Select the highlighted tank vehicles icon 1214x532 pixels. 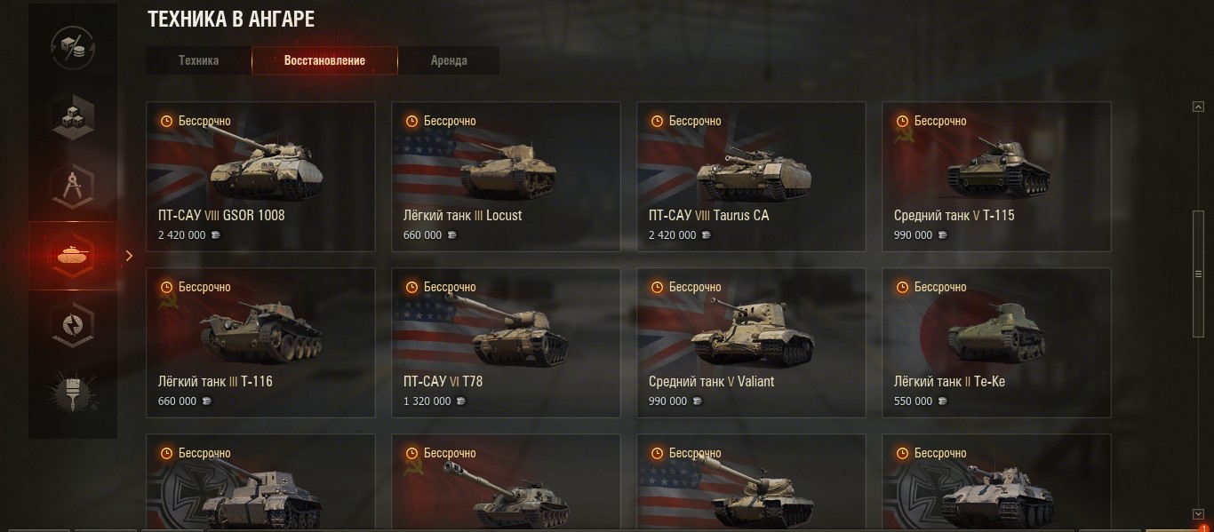tap(73, 256)
